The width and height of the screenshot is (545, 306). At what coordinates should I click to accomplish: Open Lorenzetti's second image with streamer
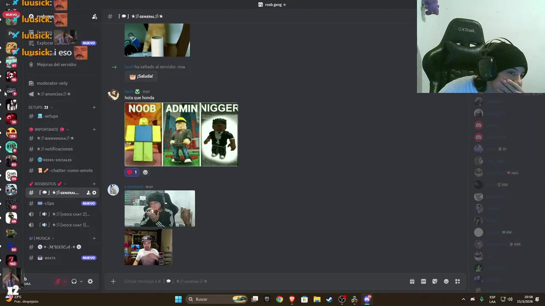coord(149,247)
